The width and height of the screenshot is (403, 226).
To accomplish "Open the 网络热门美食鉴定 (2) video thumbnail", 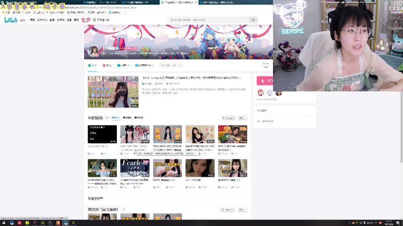I will click(167, 168).
